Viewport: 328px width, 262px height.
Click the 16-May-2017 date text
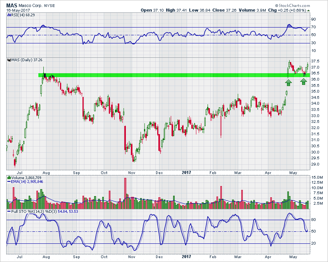[x=18, y=10]
